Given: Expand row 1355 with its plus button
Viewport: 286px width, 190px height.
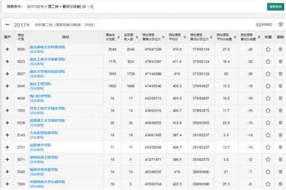Looking at the screenshot, I should coord(7,111).
